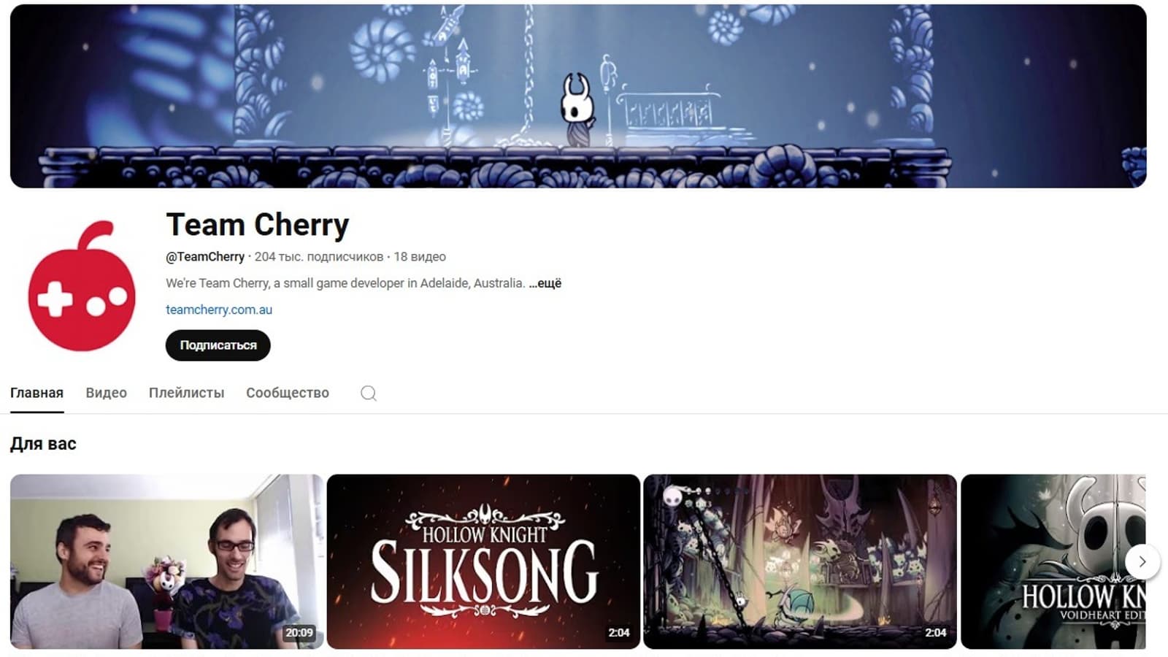Select the Главная tab

(36, 393)
